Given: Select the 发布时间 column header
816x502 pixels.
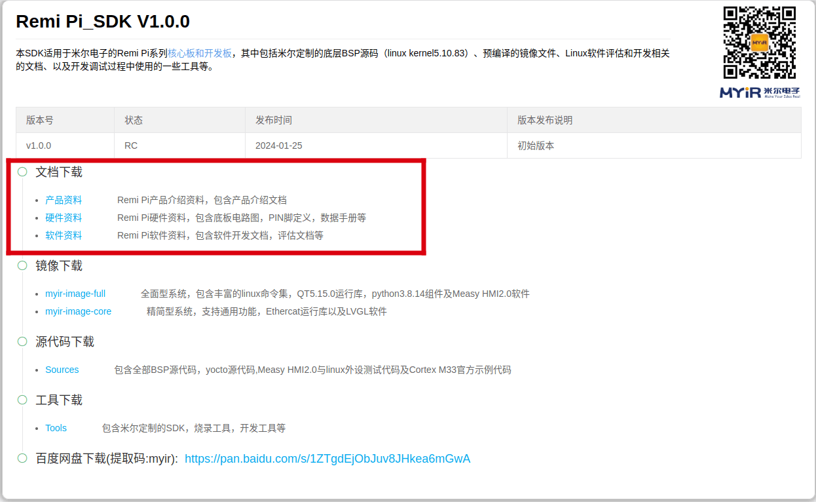Looking at the screenshot, I should click(x=274, y=120).
